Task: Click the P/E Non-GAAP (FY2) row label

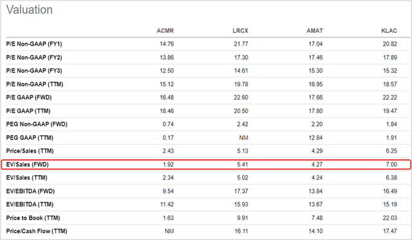Action: tap(34, 57)
